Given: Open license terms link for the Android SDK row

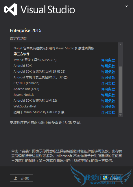Looking at the screenshot, I should (108, 66).
